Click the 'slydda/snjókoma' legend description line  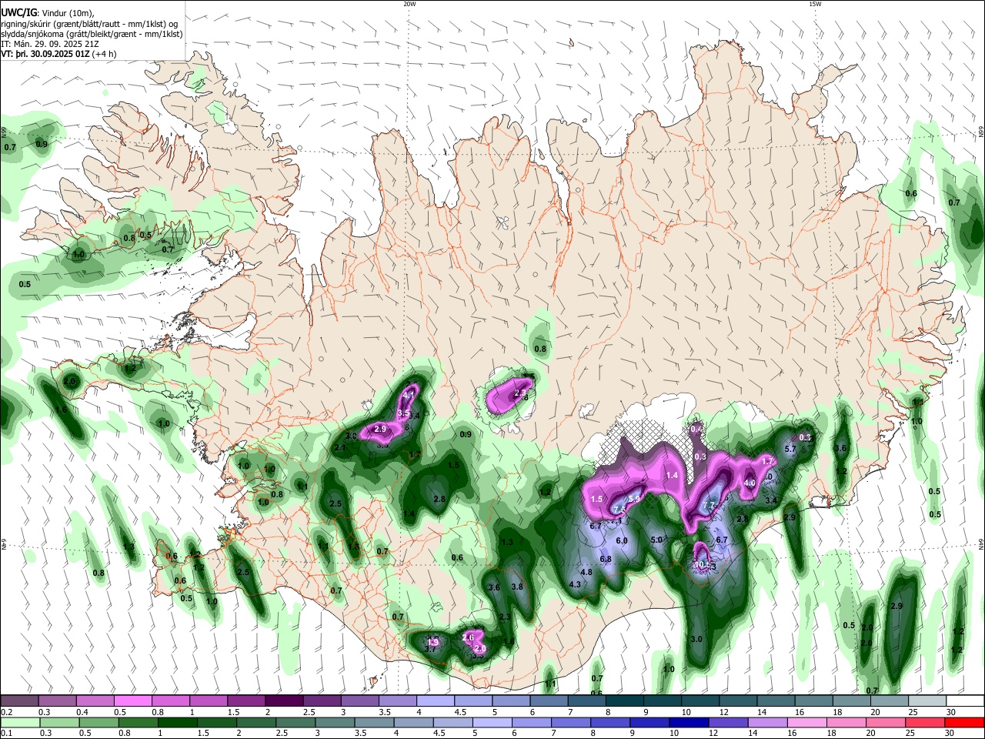click(x=92, y=34)
